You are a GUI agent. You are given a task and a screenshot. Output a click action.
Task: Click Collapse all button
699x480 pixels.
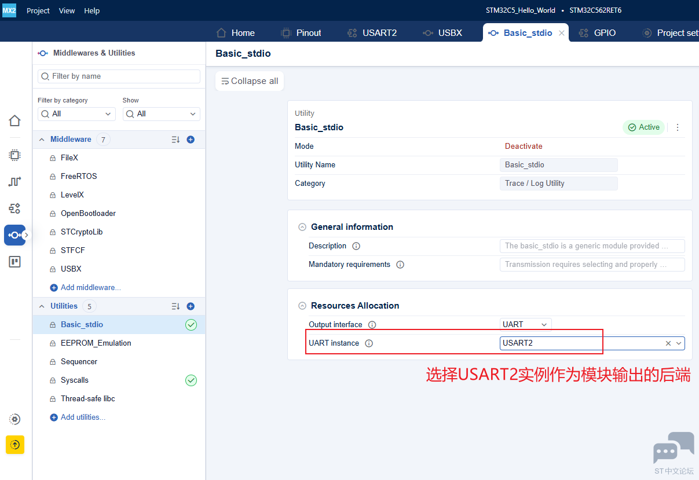pos(250,81)
